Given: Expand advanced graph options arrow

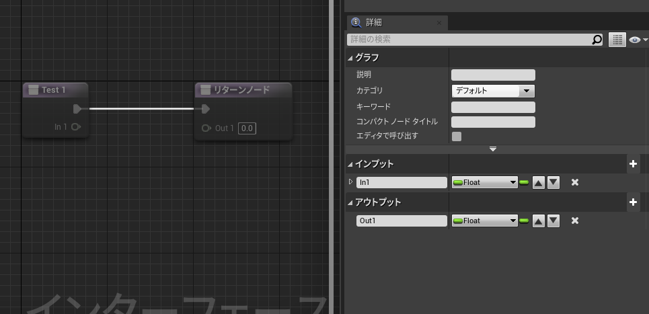Looking at the screenshot, I should [492, 149].
